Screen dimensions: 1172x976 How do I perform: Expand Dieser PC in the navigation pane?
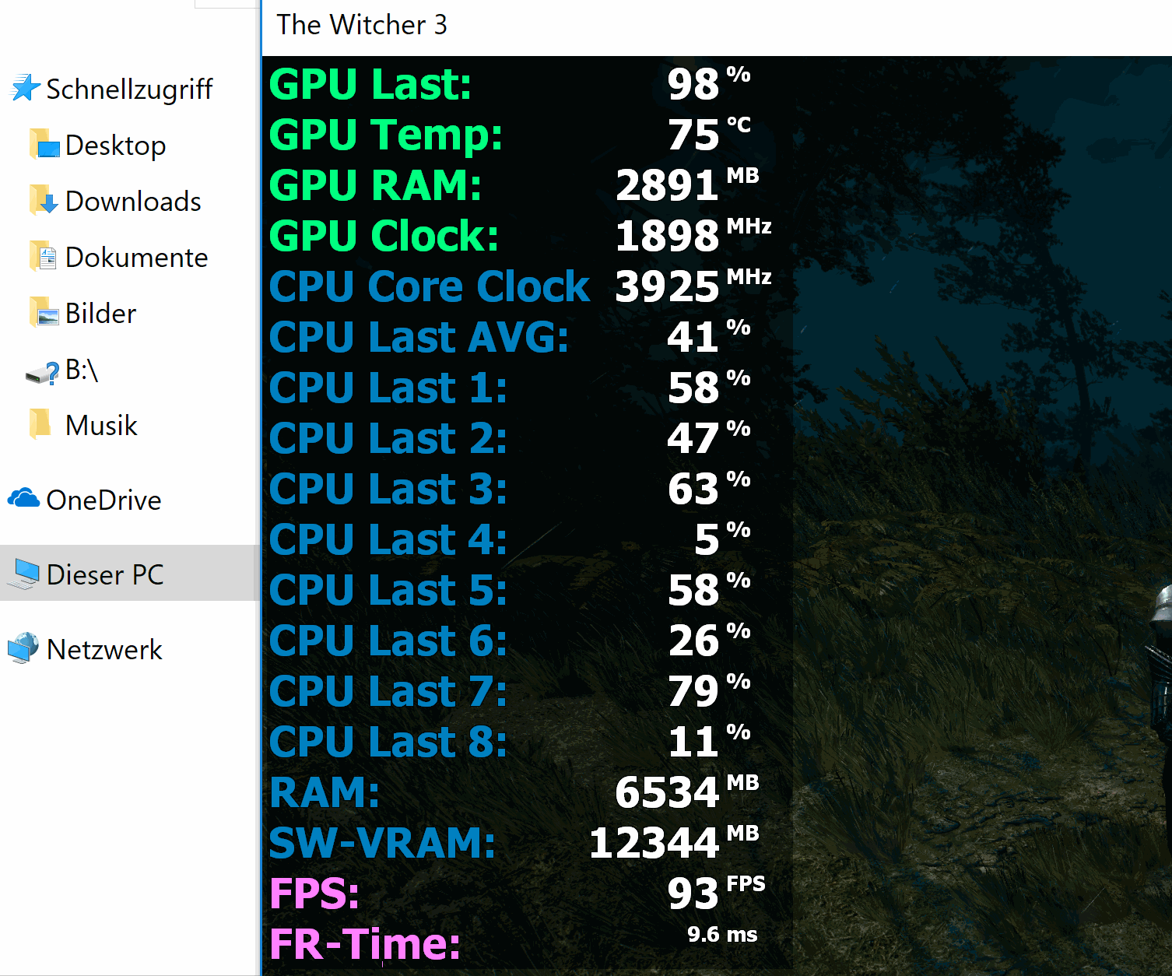pos(5,574)
